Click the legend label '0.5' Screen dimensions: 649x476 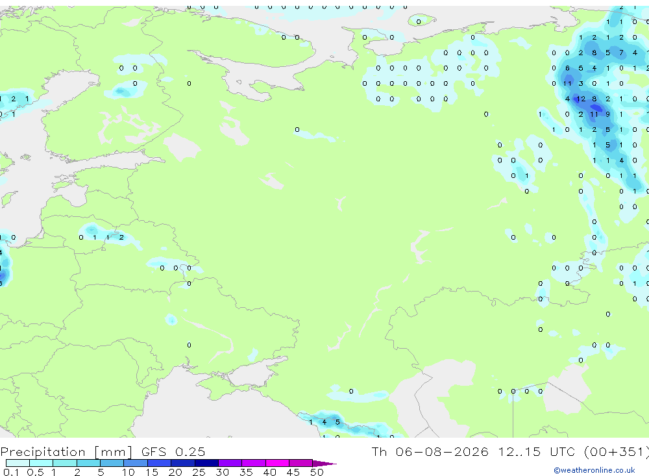pos(35,472)
